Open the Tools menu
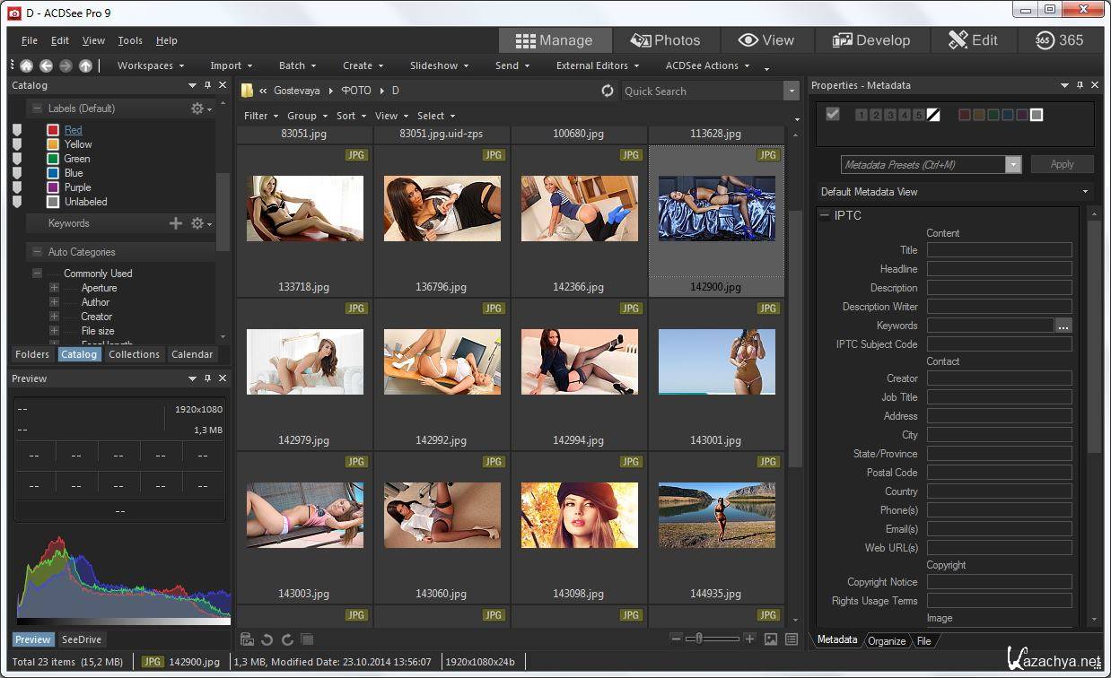Viewport: 1111px width, 678px height. (x=130, y=40)
